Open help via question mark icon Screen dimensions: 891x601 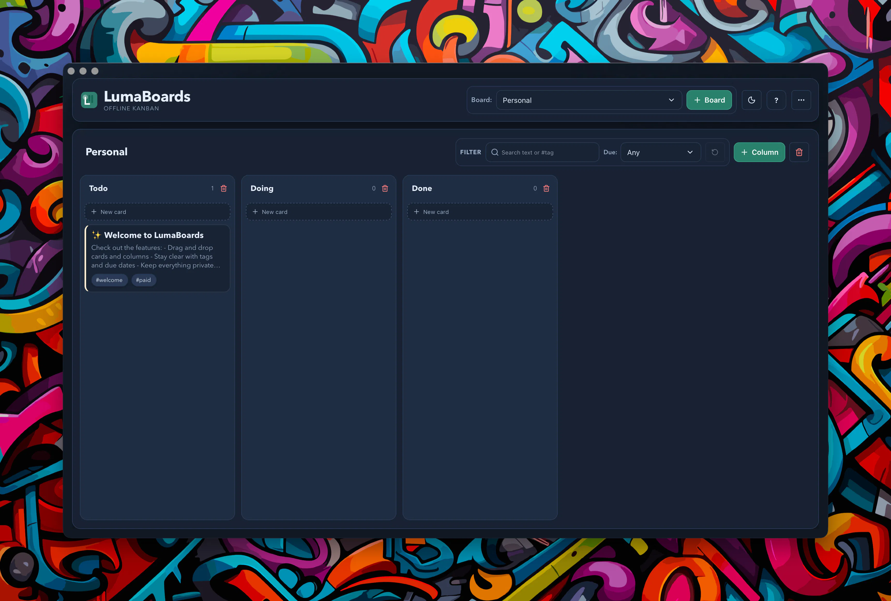[776, 100]
